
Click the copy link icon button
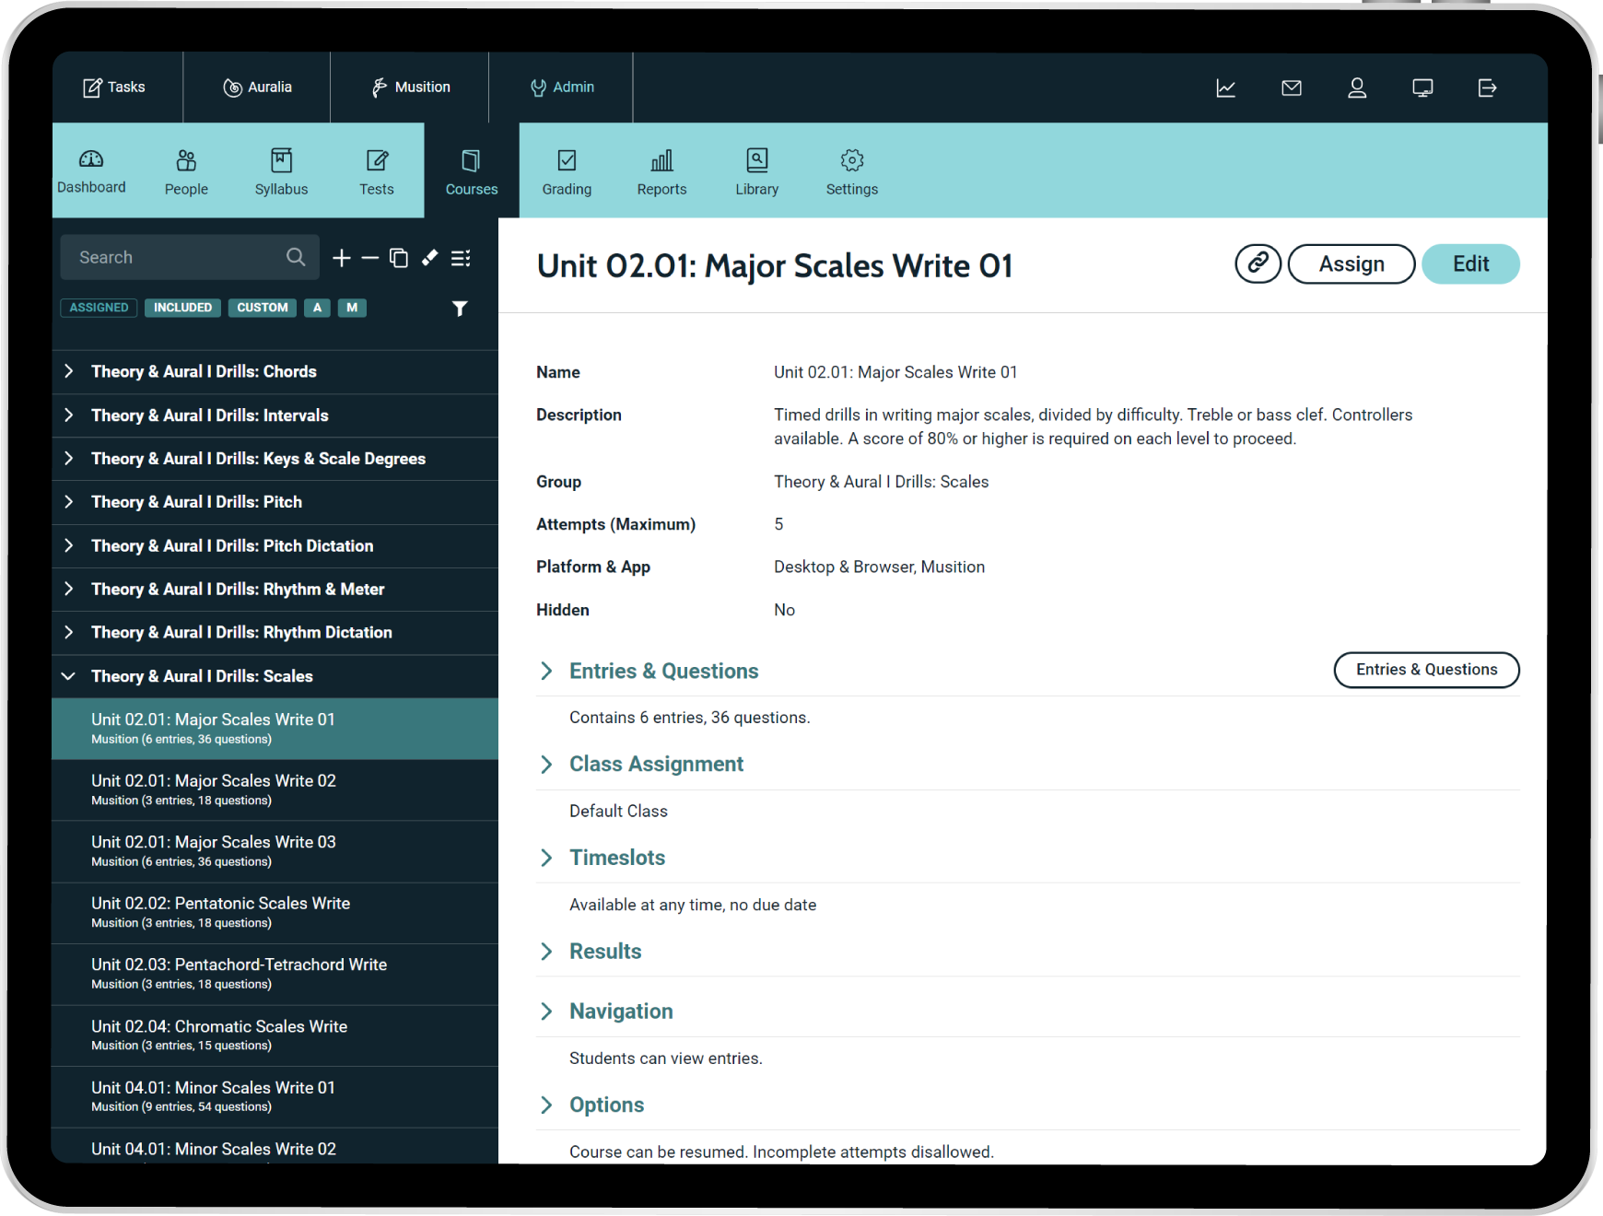(1258, 263)
